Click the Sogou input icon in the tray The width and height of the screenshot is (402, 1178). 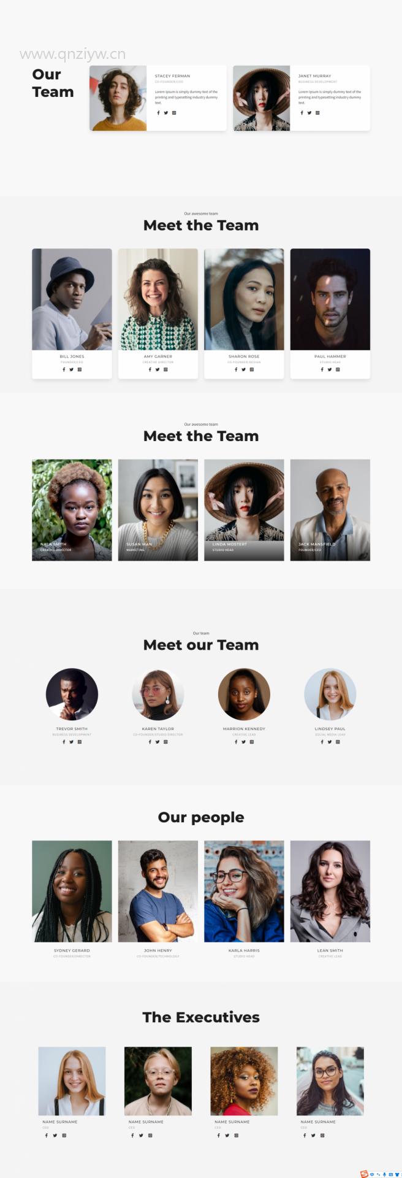tap(364, 1174)
